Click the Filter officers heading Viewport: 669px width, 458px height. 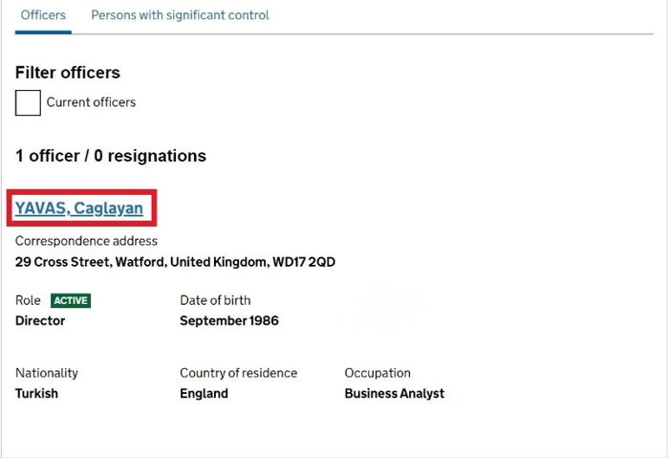pyautogui.click(x=68, y=73)
